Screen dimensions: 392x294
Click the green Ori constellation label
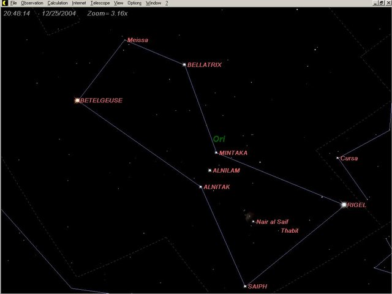pos(219,139)
